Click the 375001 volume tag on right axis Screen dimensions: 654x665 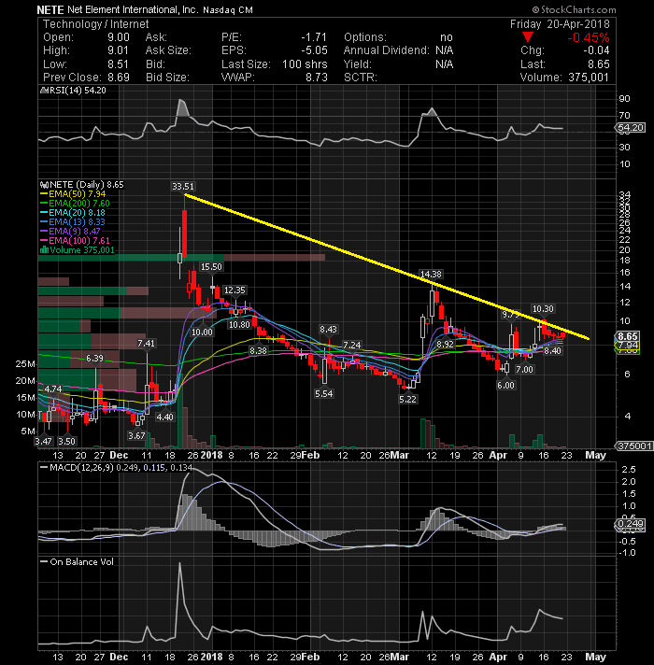(x=634, y=446)
